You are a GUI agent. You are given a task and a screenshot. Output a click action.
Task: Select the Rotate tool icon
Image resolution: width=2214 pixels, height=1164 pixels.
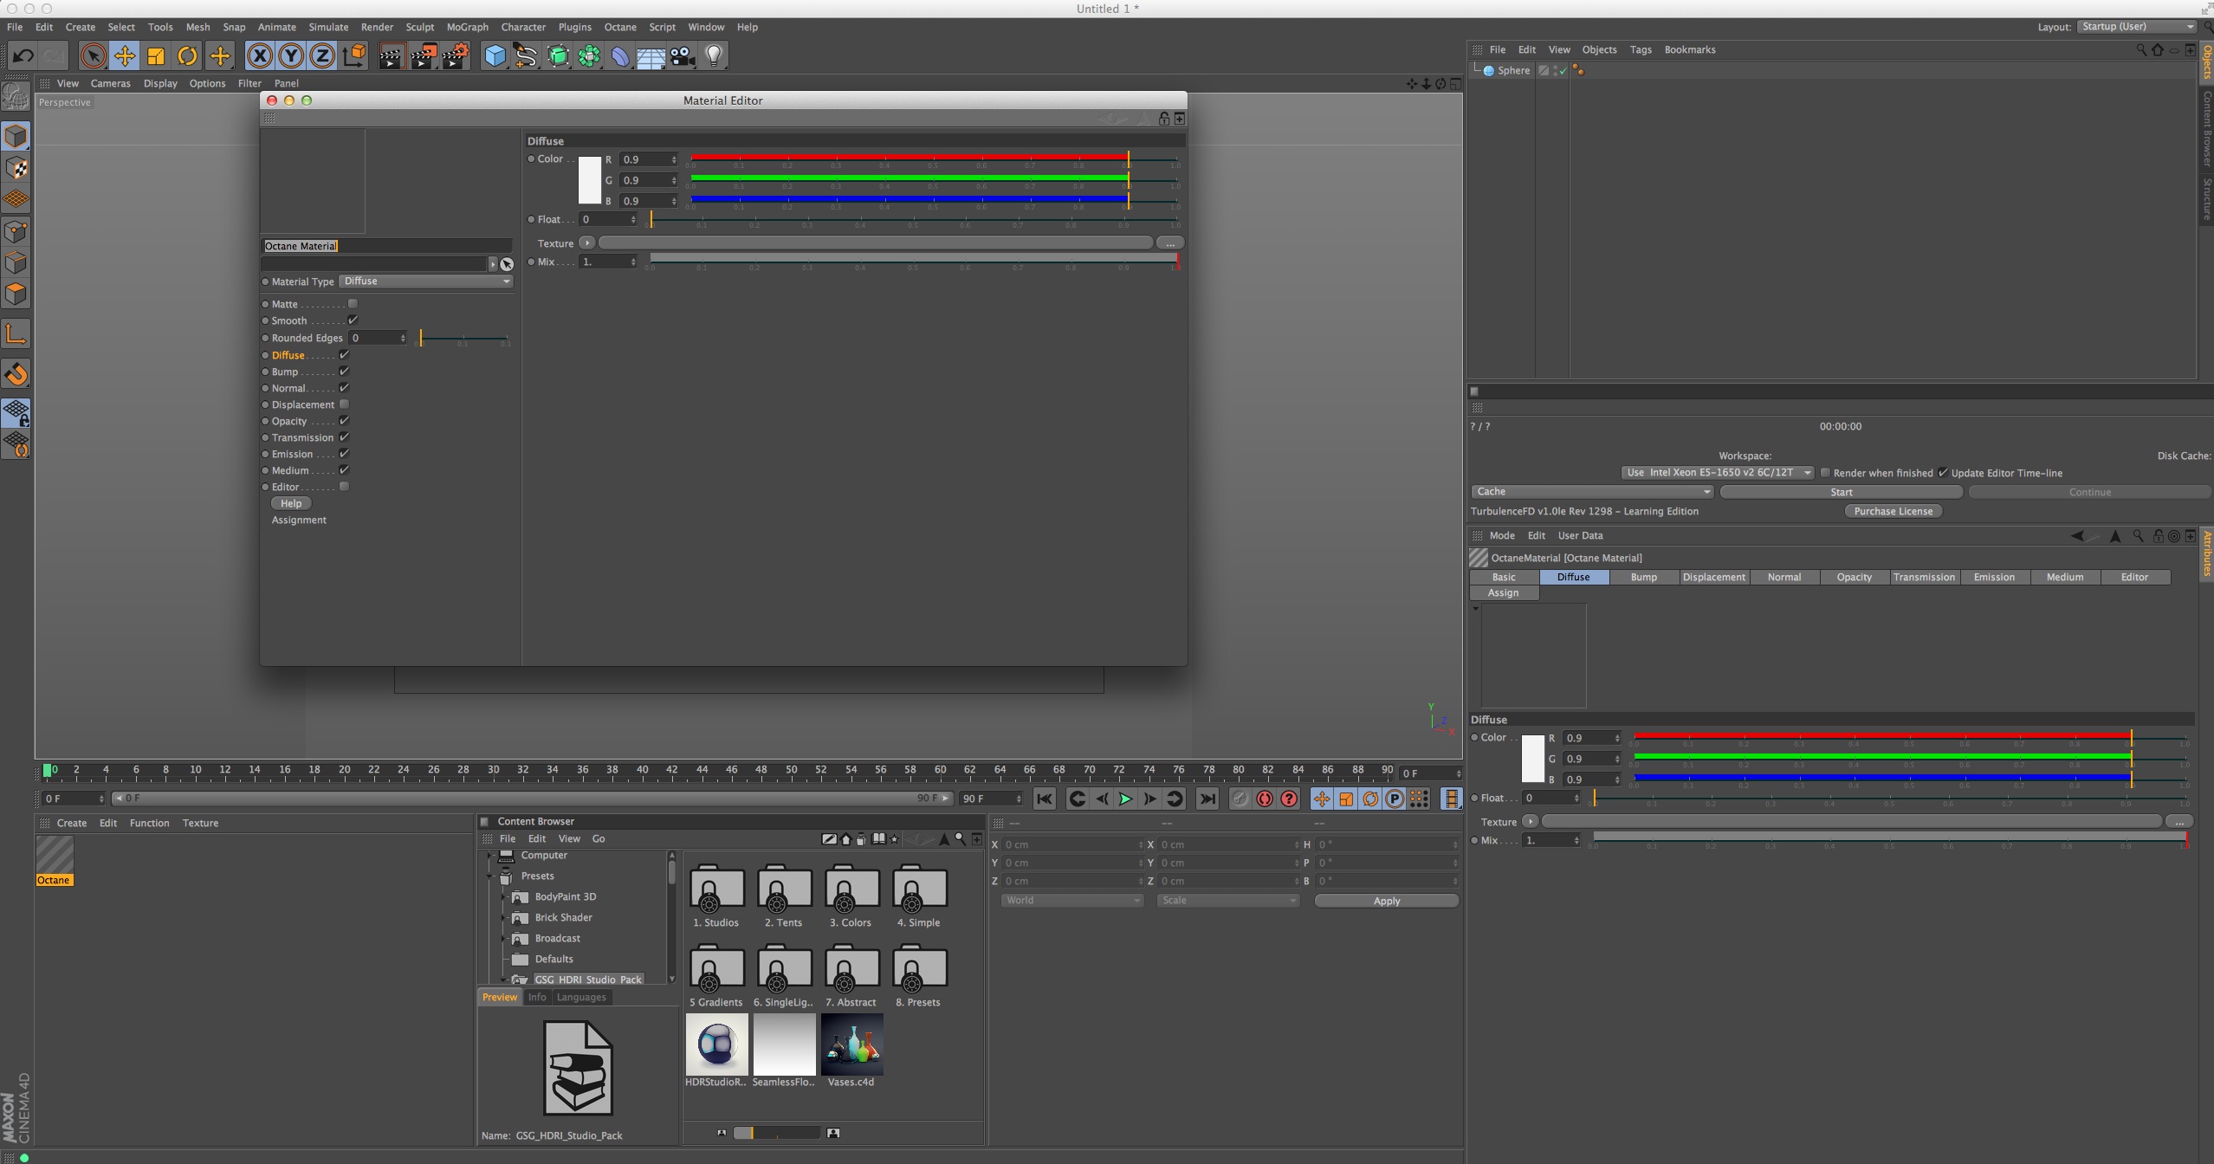(x=187, y=56)
